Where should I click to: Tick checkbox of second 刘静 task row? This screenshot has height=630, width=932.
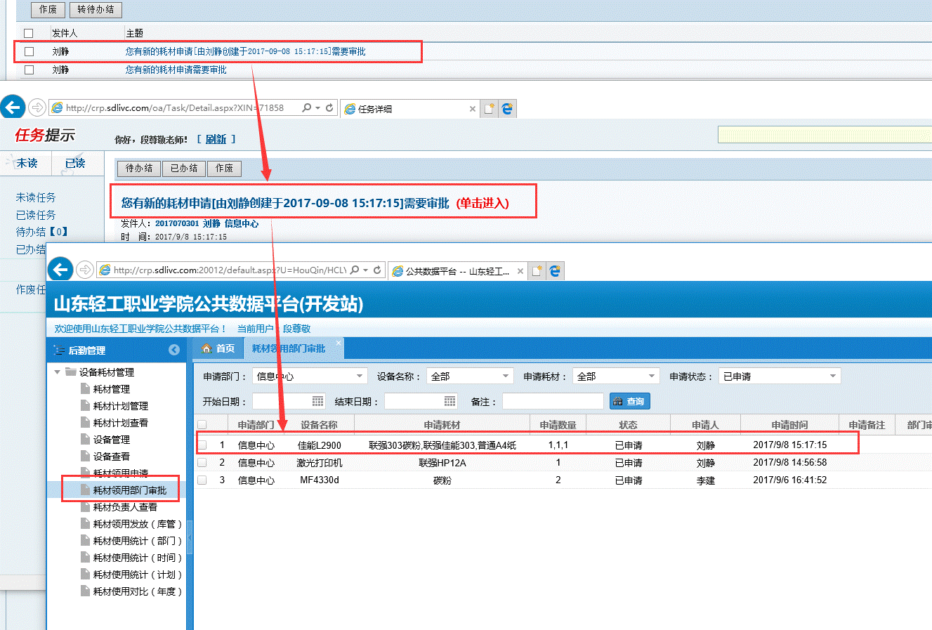pos(29,70)
